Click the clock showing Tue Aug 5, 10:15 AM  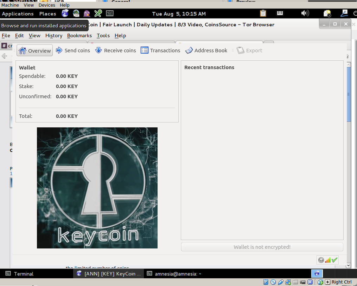[179, 14]
